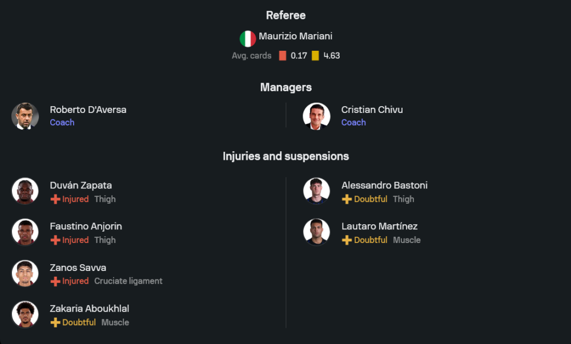View Zanos Savva's player photo
571x344 pixels.
25,273
